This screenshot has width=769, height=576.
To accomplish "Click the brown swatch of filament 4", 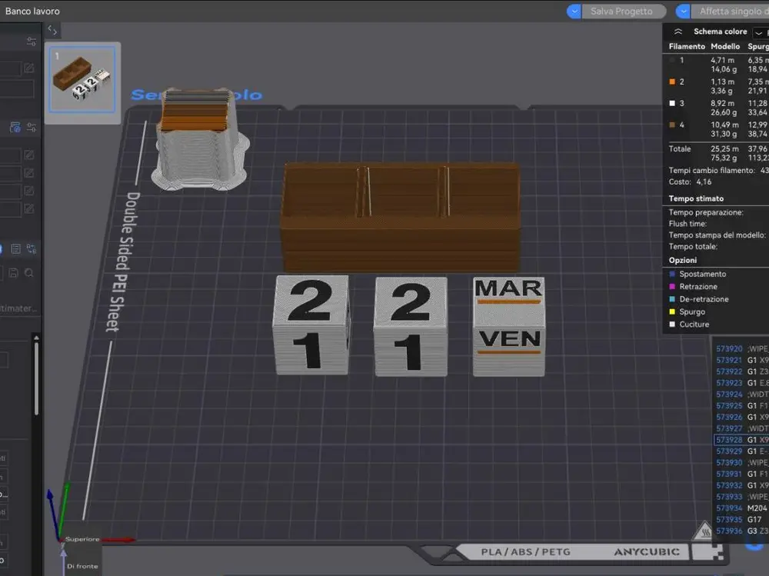I will [x=672, y=125].
